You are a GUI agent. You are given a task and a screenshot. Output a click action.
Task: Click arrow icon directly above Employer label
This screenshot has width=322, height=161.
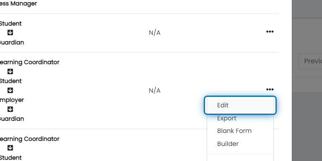(10, 91)
